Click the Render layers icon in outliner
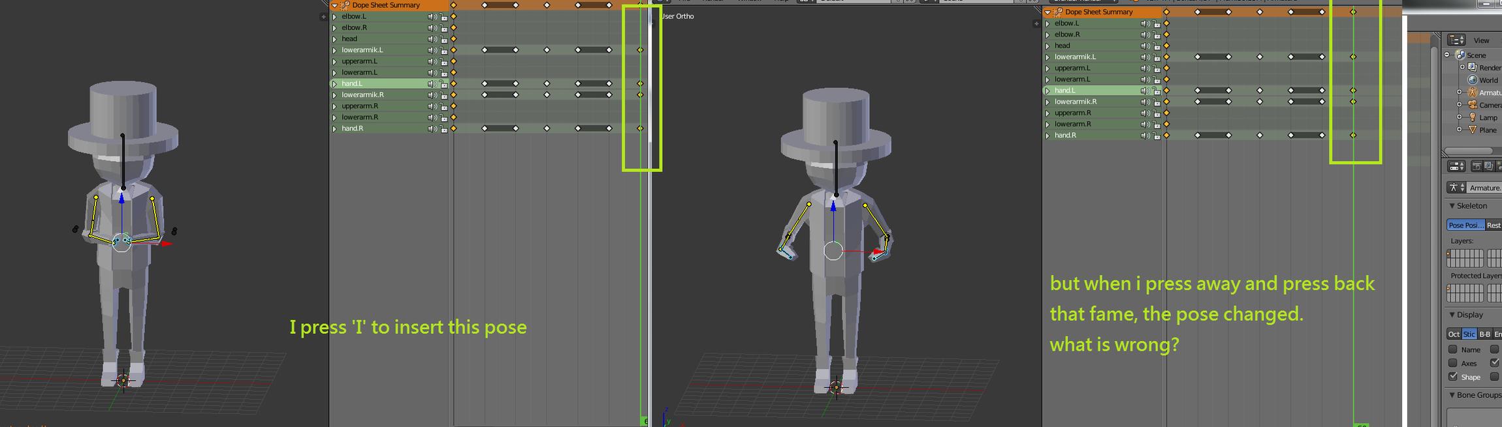The width and height of the screenshot is (1502, 427). pos(1473,68)
